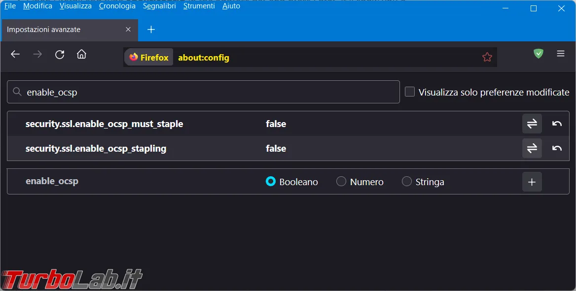Viewport: 576px width, 291px height.
Task: Reset security.ssl.enable_ocsp_stapling to default
Action: point(557,148)
